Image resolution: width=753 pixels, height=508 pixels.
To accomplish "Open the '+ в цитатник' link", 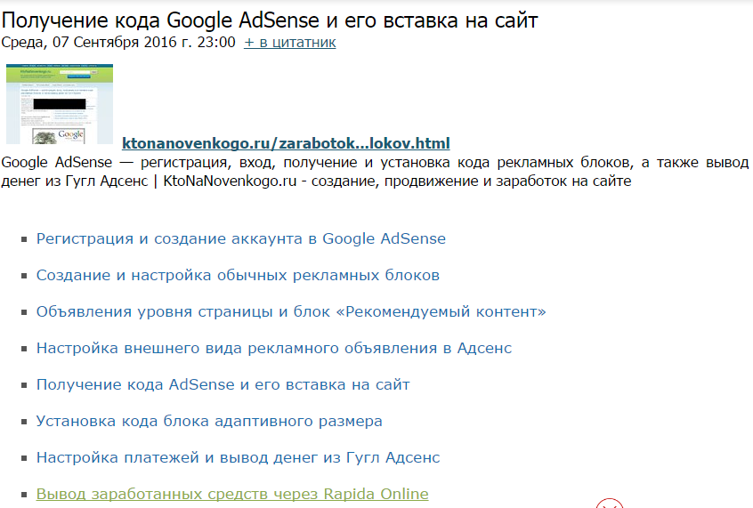I will coord(289,42).
